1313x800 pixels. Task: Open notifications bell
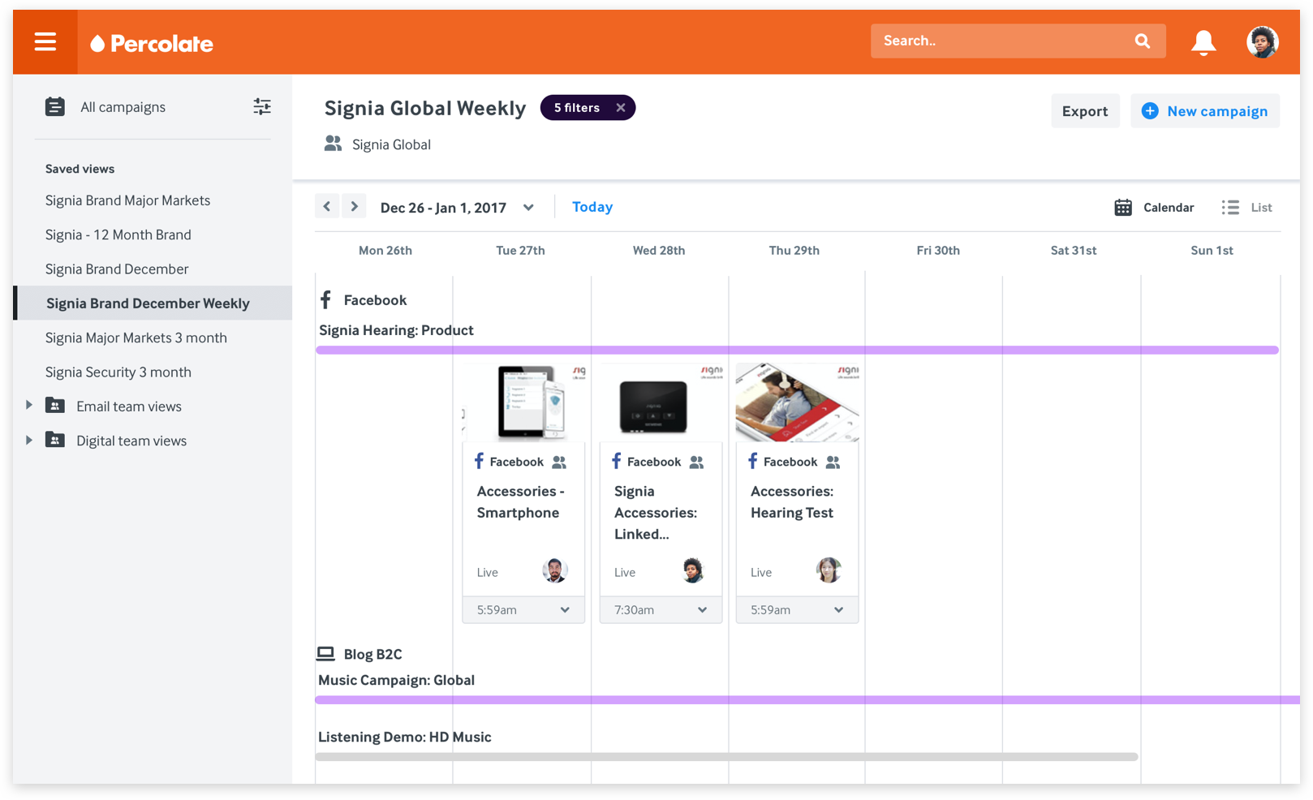point(1203,42)
